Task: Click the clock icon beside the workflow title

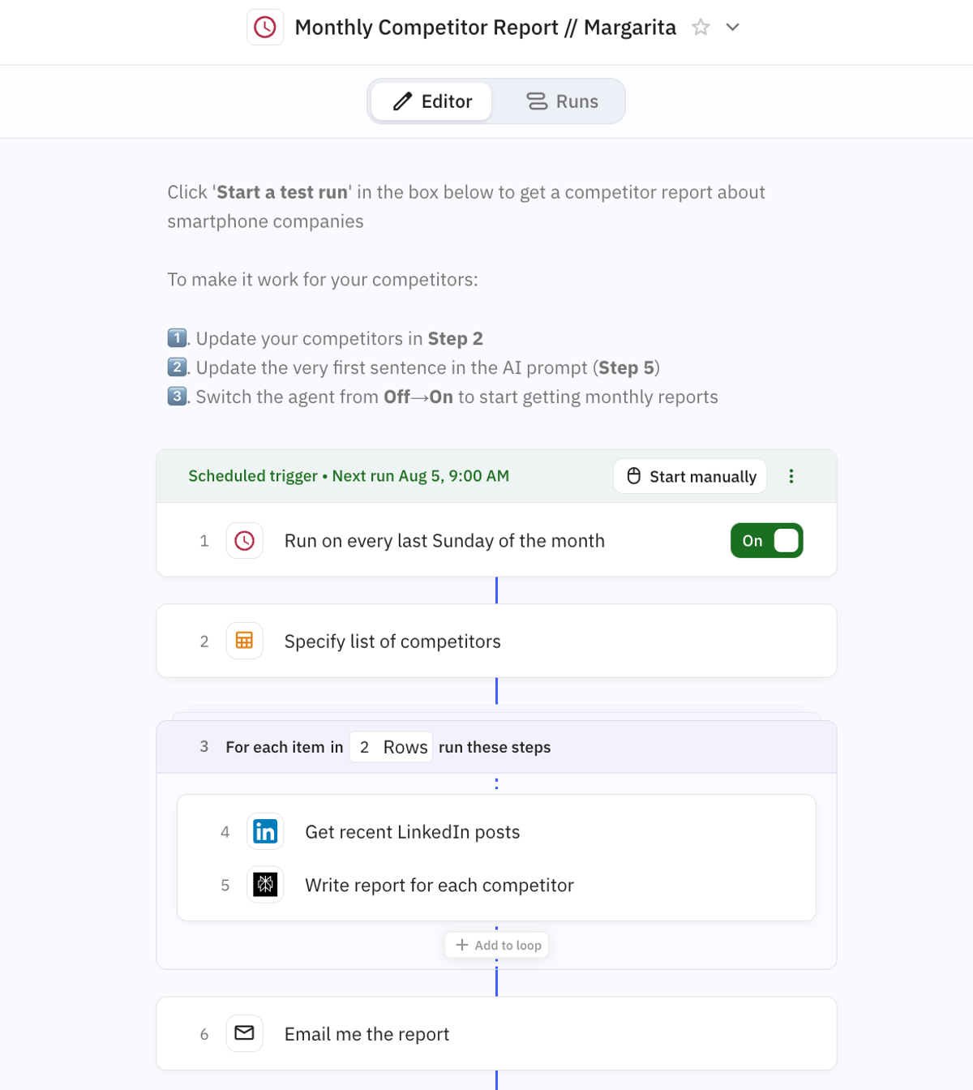Action: tap(264, 28)
